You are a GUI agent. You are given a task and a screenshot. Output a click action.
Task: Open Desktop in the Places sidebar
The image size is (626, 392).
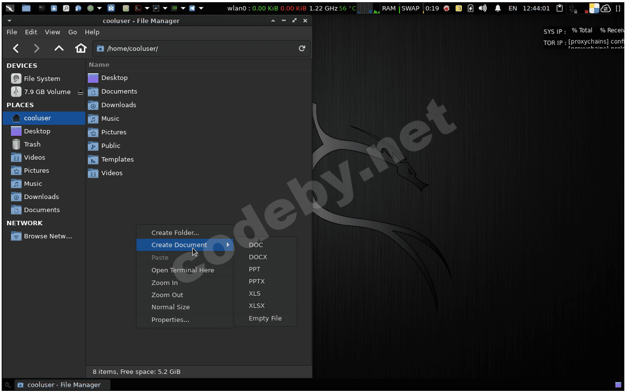tap(44, 131)
